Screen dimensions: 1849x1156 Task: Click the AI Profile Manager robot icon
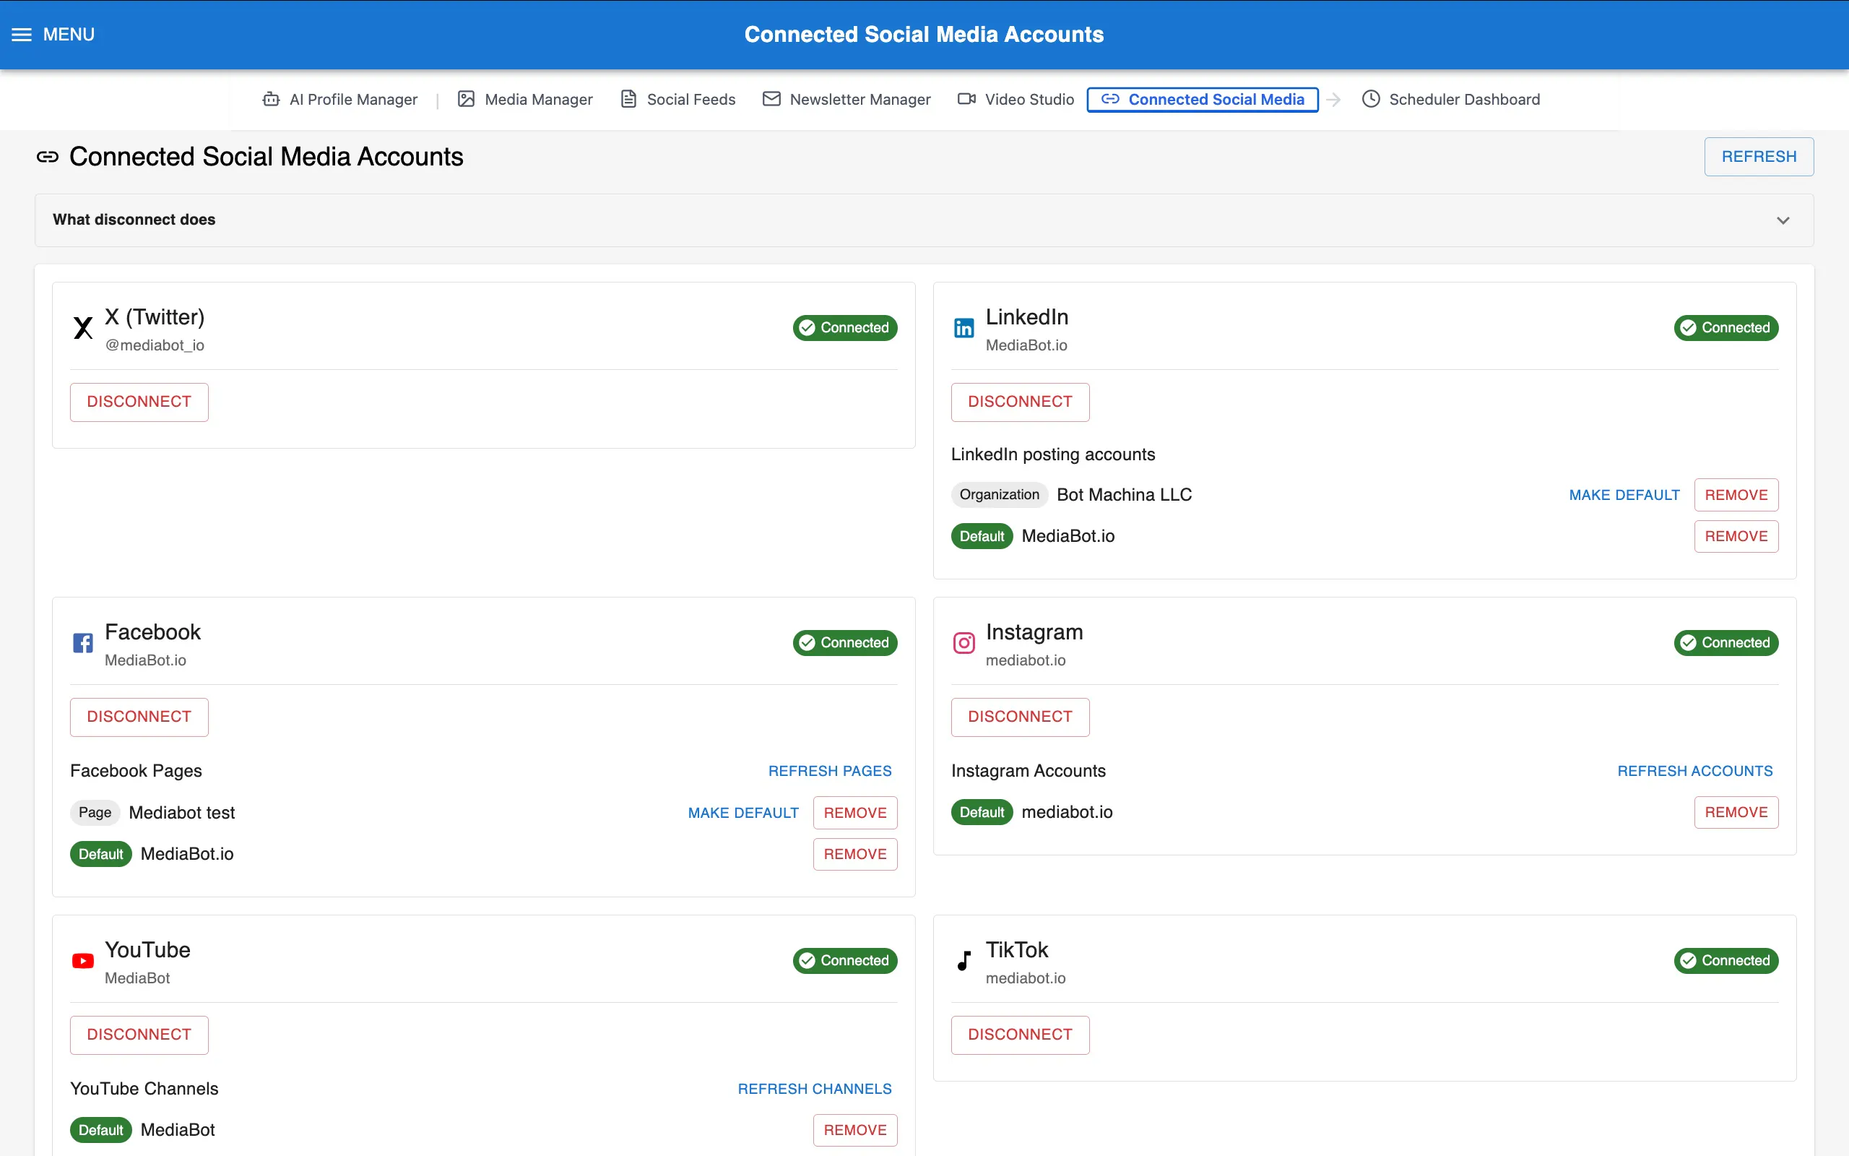(x=270, y=100)
